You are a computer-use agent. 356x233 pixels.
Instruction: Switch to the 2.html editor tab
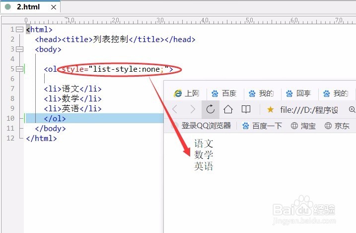tap(30, 7)
